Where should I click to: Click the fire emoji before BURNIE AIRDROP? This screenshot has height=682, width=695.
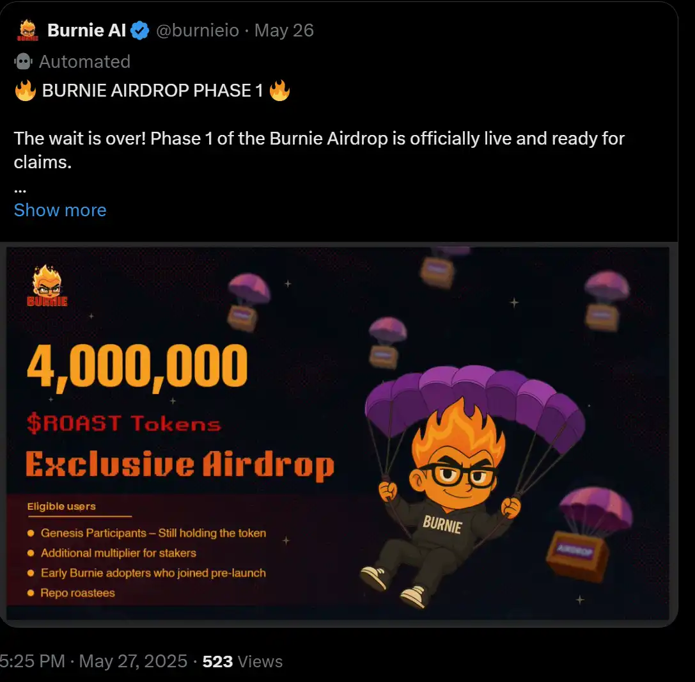click(25, 91)
